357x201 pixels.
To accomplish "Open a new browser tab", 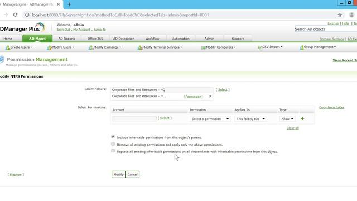I will (x=69, y=4).
